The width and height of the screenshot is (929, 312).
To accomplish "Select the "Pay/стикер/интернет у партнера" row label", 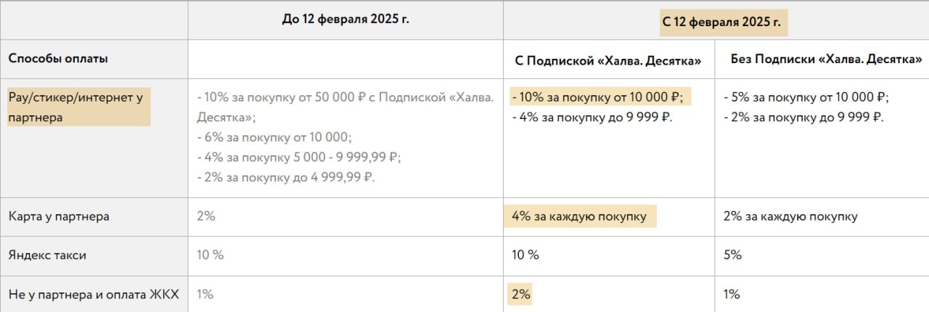I will [x=78, y=107].
